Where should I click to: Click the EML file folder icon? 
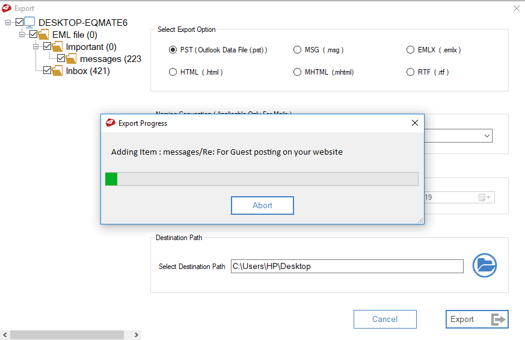pos(43,35)
